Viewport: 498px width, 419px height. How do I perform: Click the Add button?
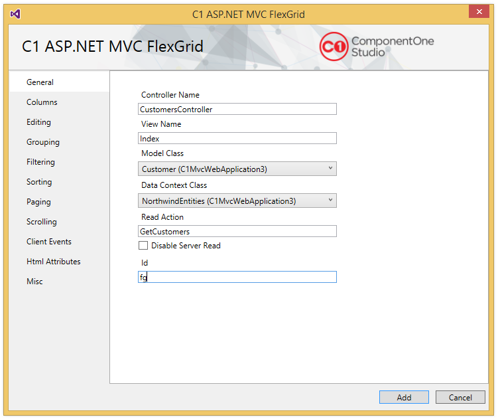tap(404, 397)
